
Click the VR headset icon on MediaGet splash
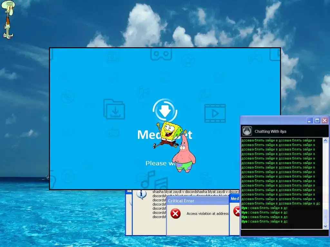(161, 54)
